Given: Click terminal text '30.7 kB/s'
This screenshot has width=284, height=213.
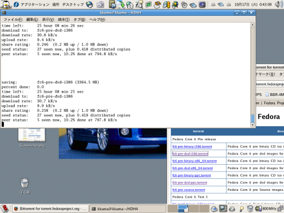Looking at the screenshot, I should [47, 101].
